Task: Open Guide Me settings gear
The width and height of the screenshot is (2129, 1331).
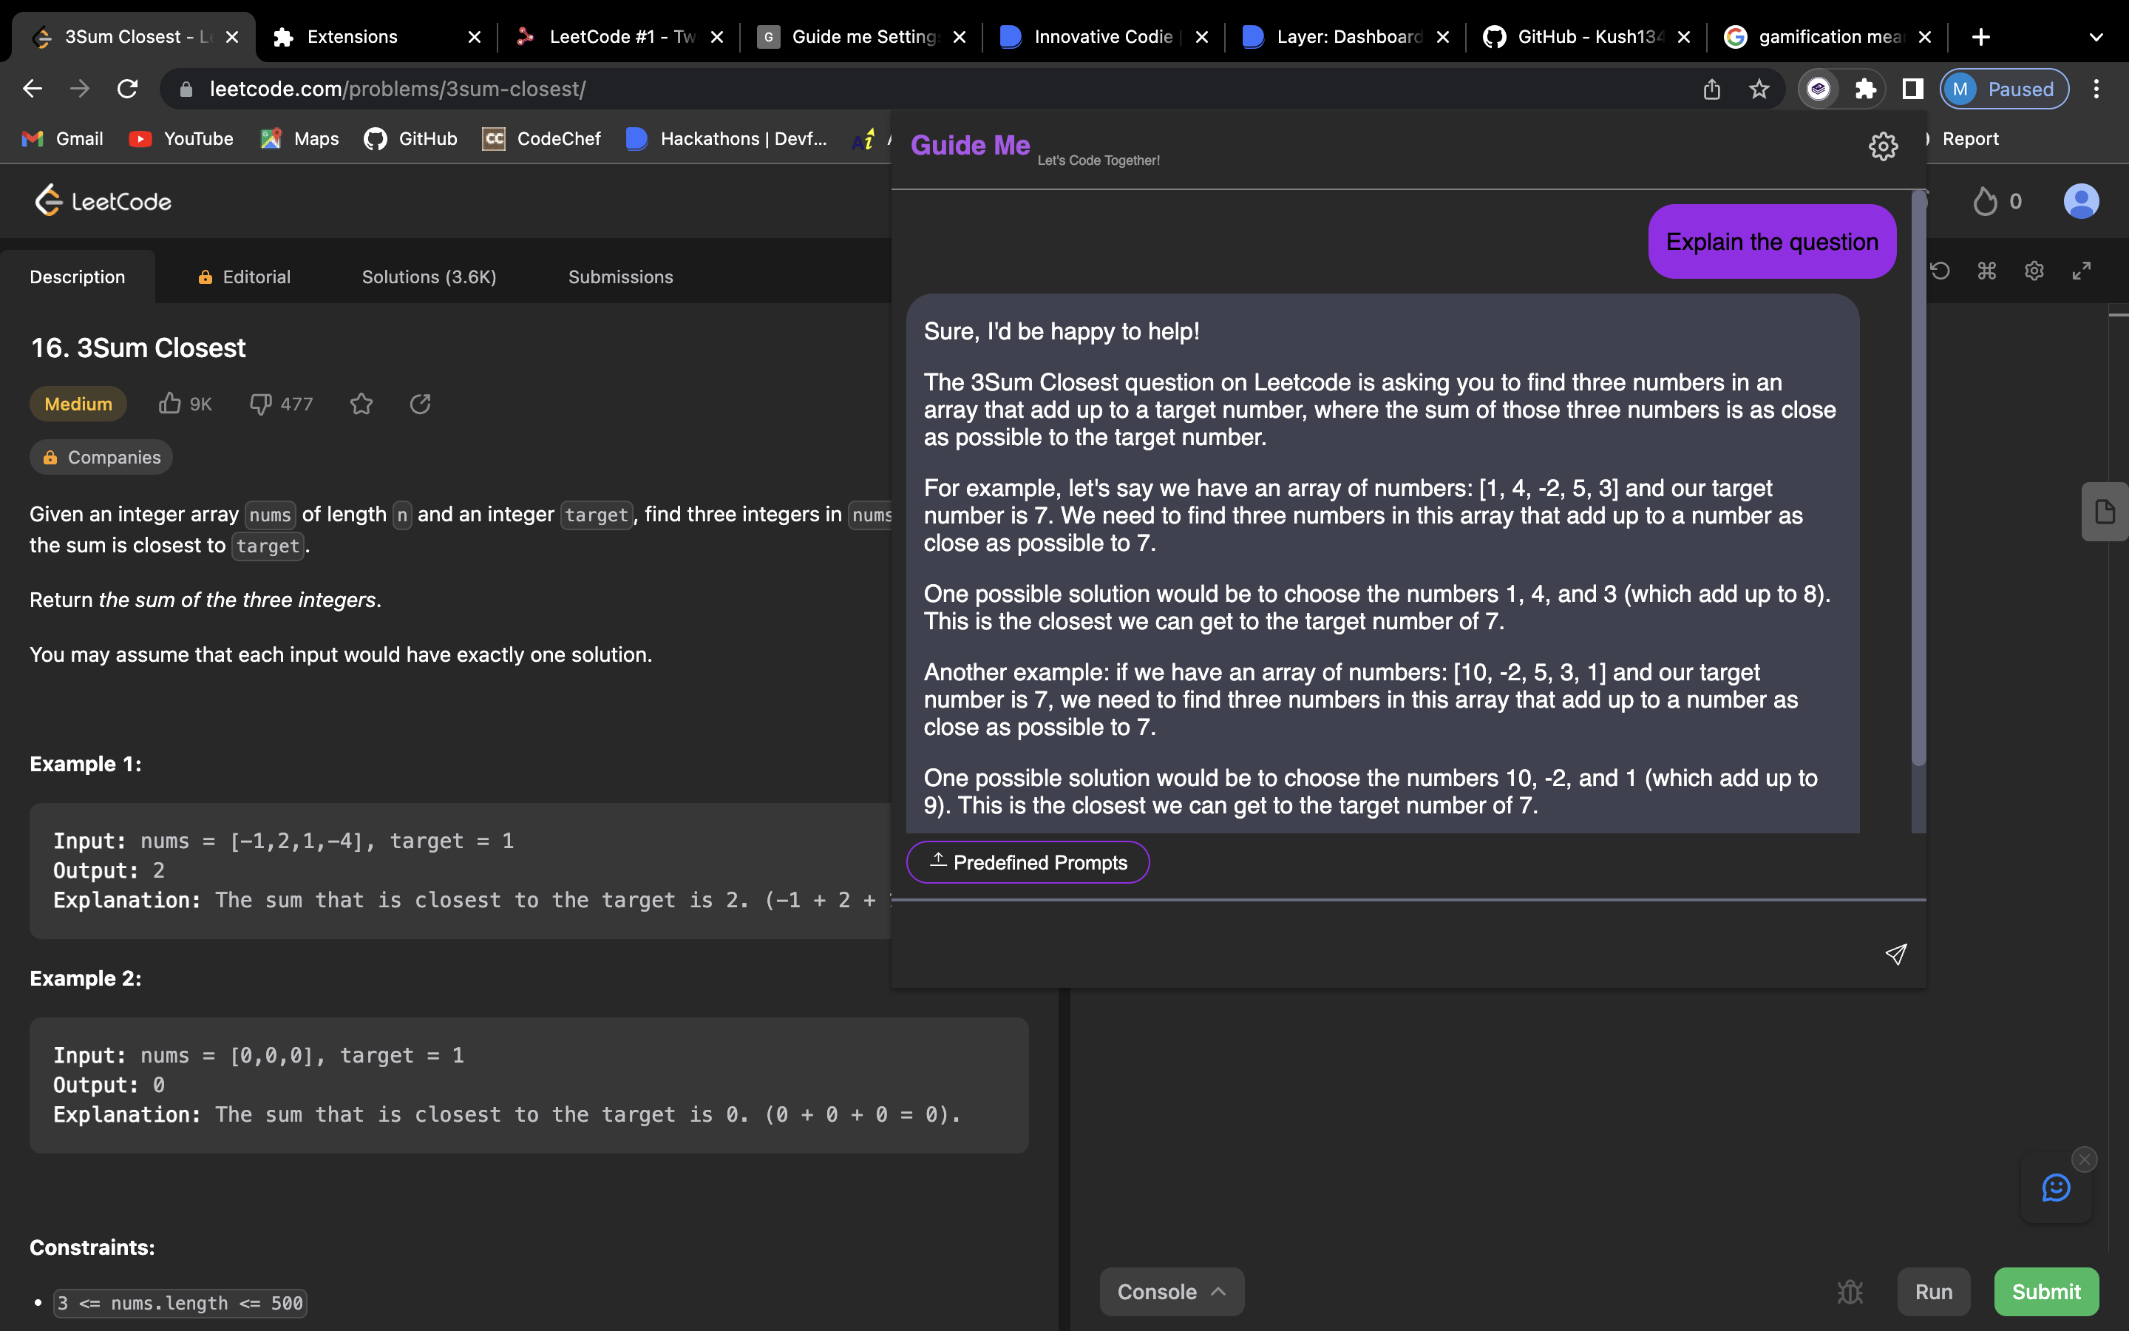Action: point(1884,145)
